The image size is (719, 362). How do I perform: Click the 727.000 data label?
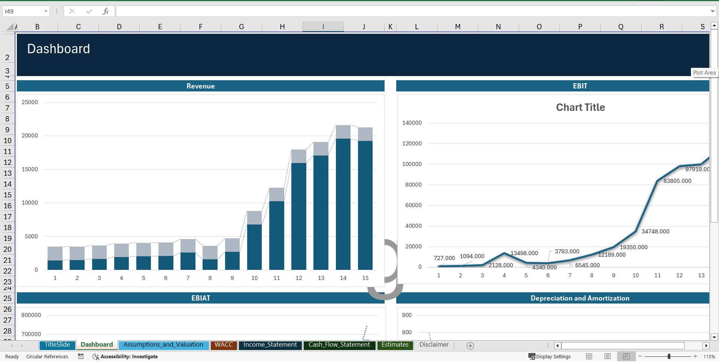pyautogui.click(x=444, y=258)
